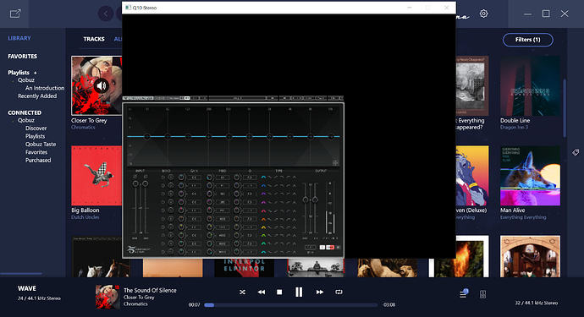Click right output fader handle in Q10

point(315,199)
